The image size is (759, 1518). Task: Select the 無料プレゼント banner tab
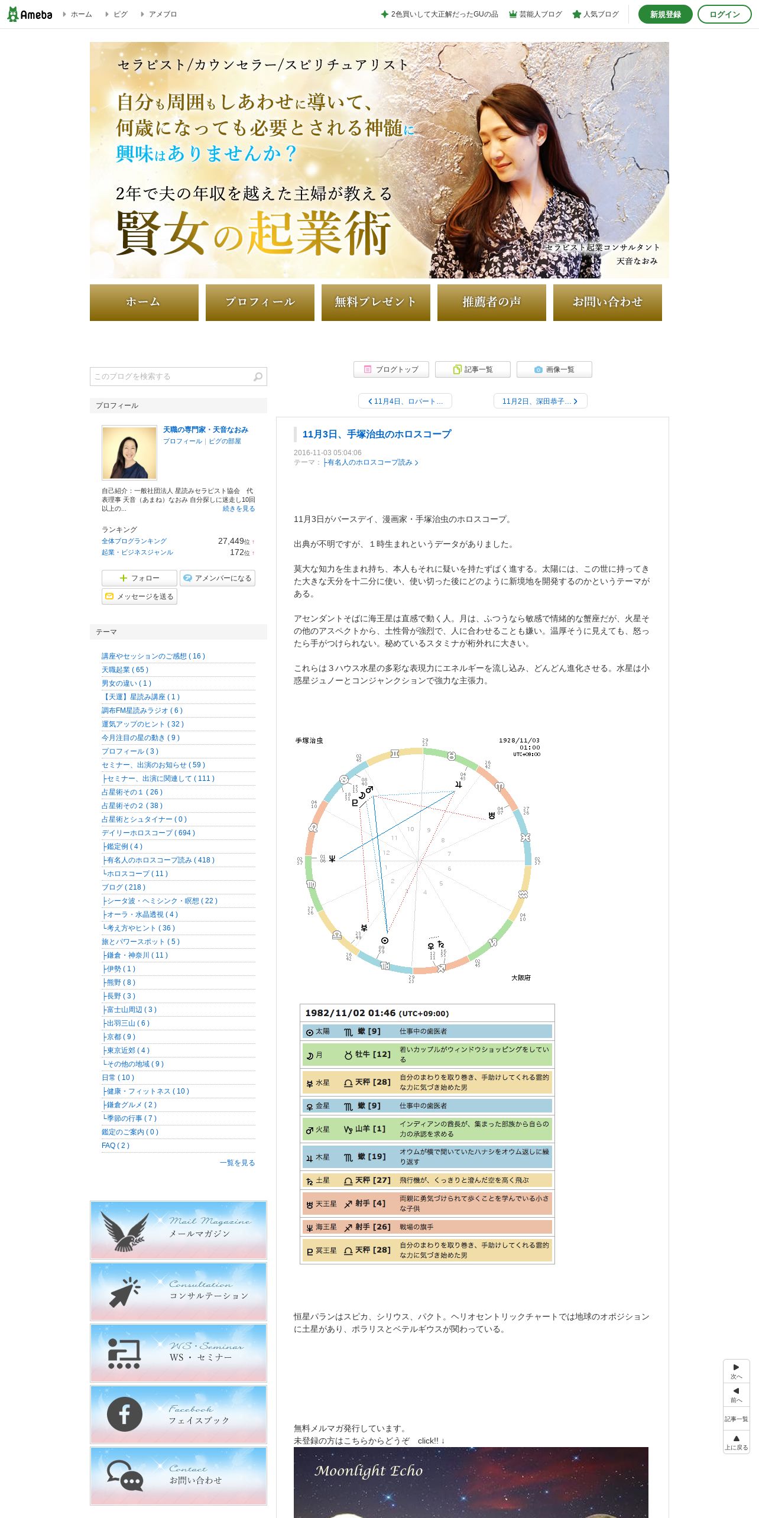(x=376, y=303)
